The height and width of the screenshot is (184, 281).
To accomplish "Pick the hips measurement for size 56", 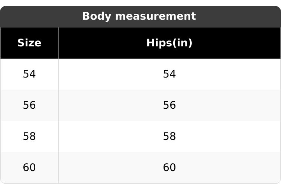I will 169,105.
